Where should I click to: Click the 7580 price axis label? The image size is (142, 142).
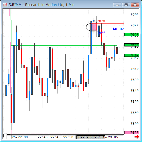pyautogui.click(x=135, y=124)
